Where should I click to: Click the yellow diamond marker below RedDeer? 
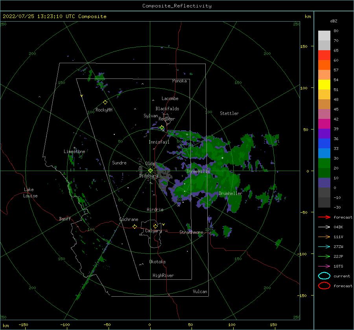162,128
